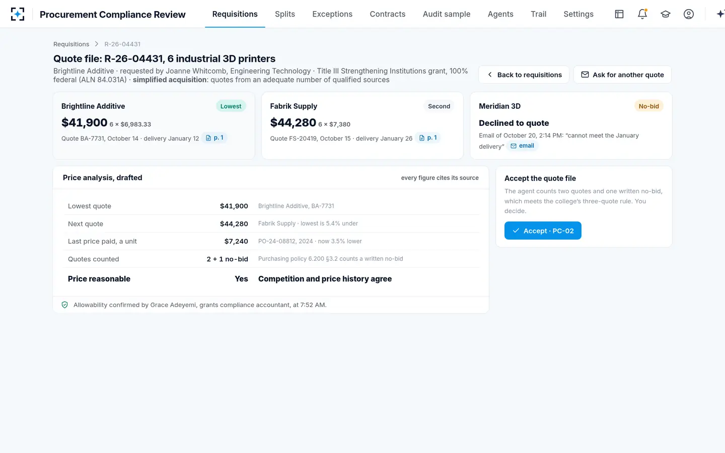725x453 pixels.
Task: Click Back to requisitions button
Action: (x=524, y=74)
